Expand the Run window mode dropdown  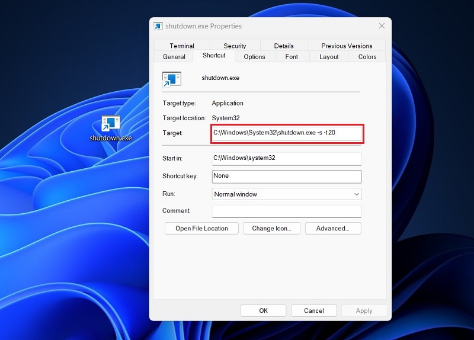(287, 194)
